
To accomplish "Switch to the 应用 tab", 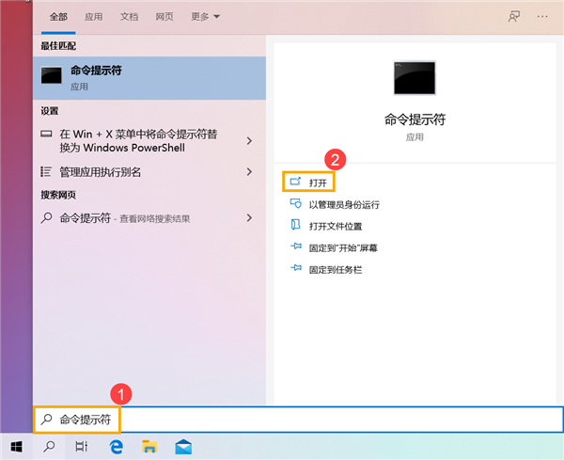I will tap(93, 17).
